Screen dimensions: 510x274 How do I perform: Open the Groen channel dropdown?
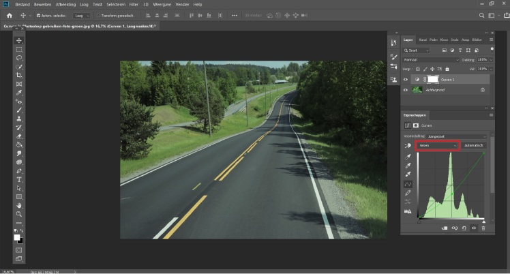click(438, 146)
